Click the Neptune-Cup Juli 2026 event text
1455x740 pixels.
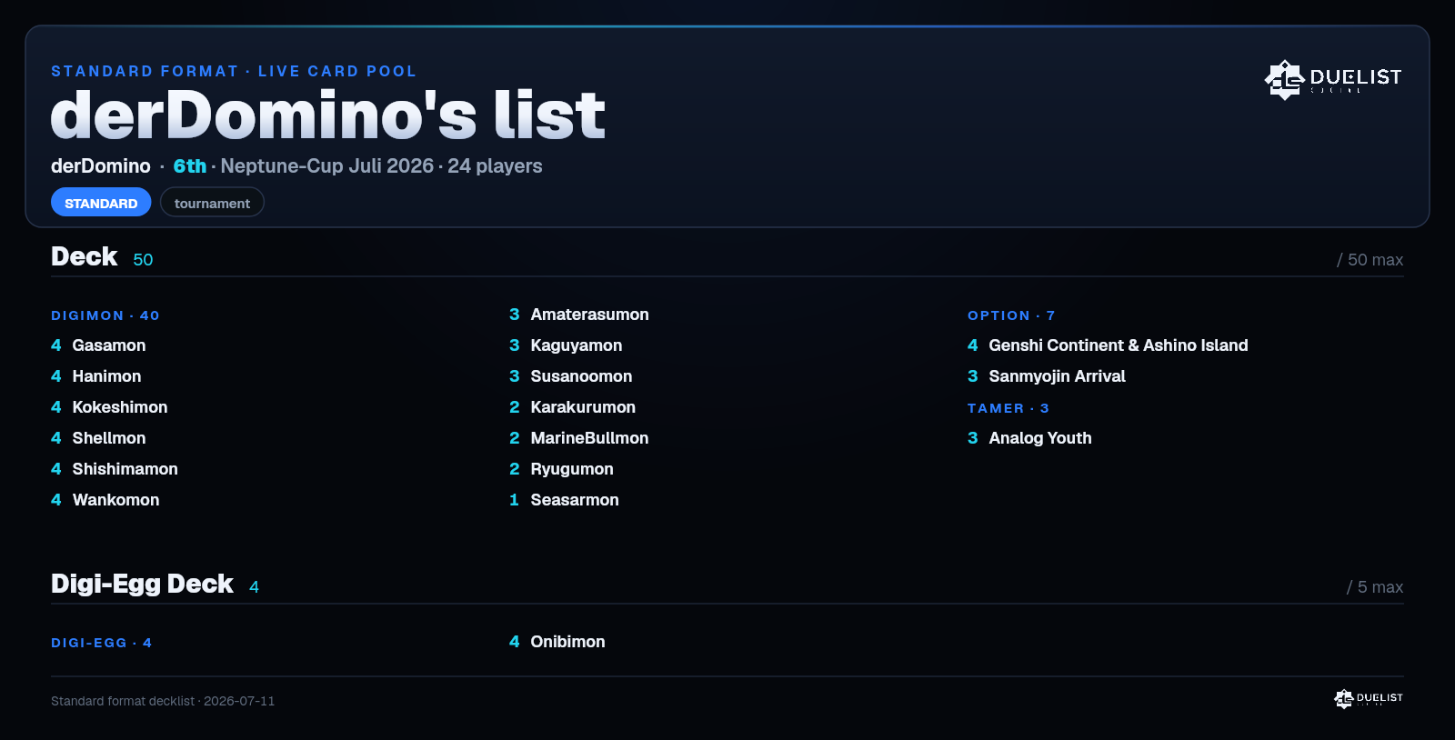click(x=327, y=166)
